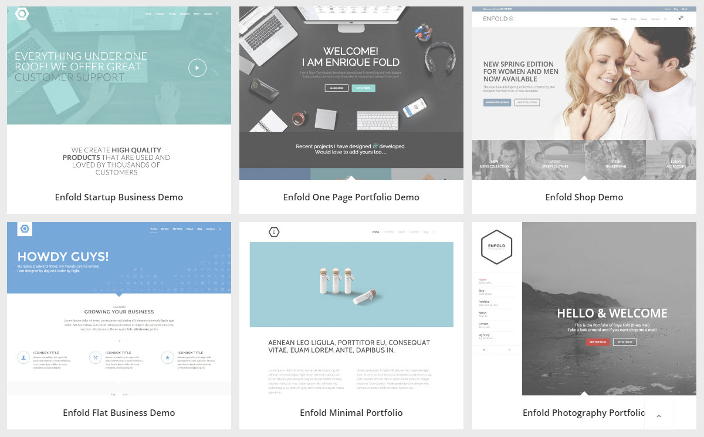Click the Men's Collection button in Shop demo
Viewport: 704px width, 437px height.
pyautogui.click(x=527, y=103)
